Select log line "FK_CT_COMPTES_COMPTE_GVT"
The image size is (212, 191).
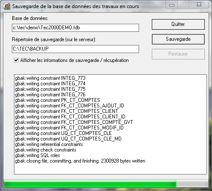pos(74,122)
